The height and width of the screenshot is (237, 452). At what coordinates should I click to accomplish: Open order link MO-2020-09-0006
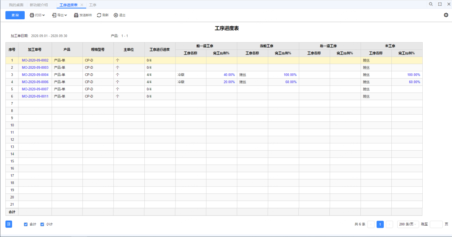[35, 82]
